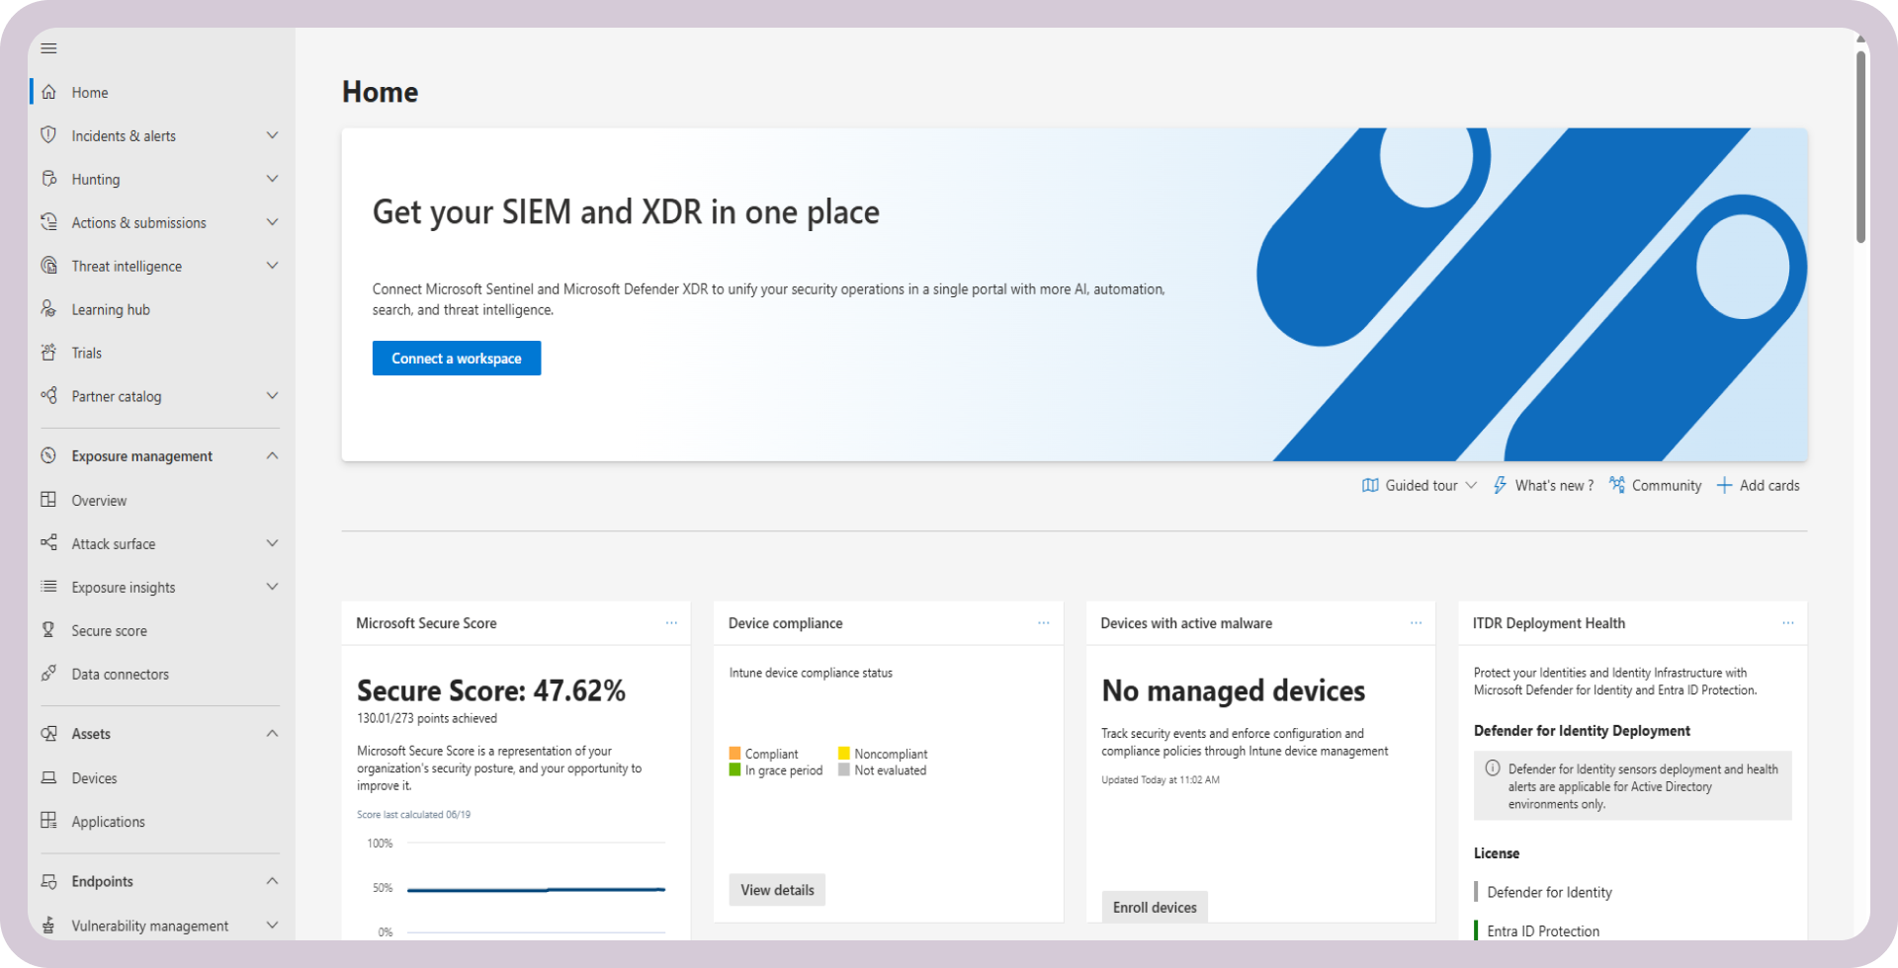Click the Connect a workspace button

click(x=456, y=358)
